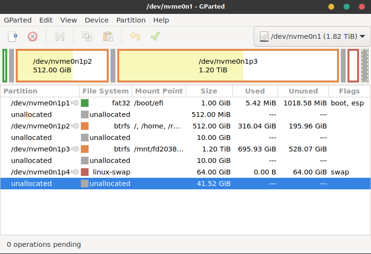The height and width of the screenshot is (254, 371).
Task: Select the nvme0n1p3 block in disk map
Action: (x=228, y=66)
